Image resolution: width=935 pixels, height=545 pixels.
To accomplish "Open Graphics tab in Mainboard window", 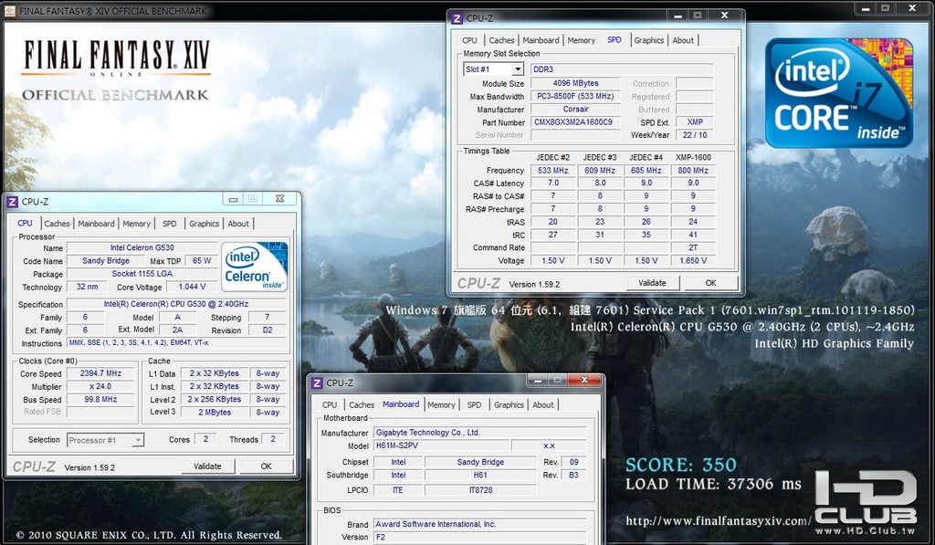I will pyautogui.click(x=509, y=405).
